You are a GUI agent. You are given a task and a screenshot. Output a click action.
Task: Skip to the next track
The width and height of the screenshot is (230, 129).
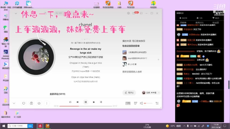pos(94,102)
